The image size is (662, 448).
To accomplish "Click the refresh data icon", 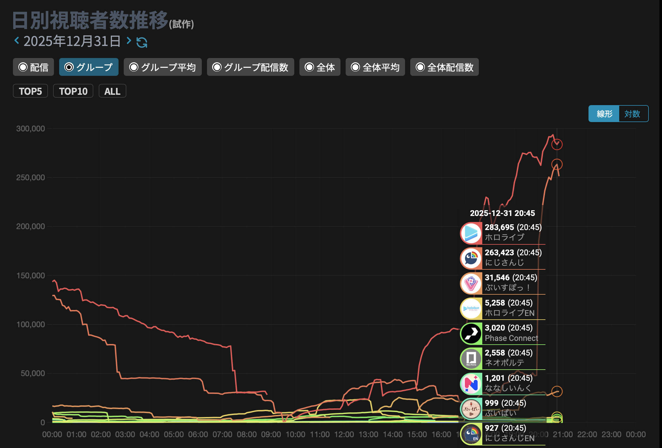I will [142, 43].
